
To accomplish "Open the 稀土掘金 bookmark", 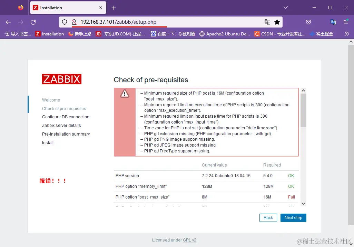I will point(322,34).
